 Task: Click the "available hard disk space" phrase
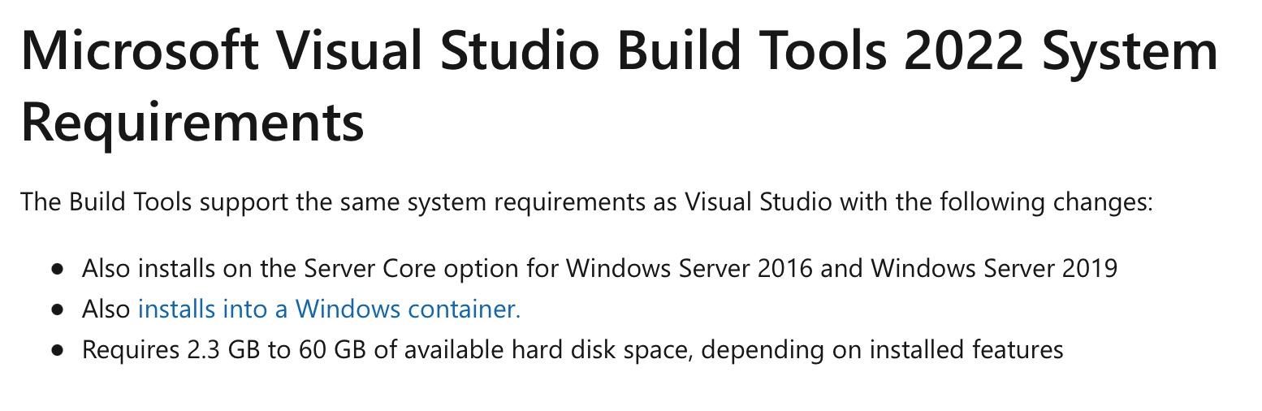tap(542, 350)
